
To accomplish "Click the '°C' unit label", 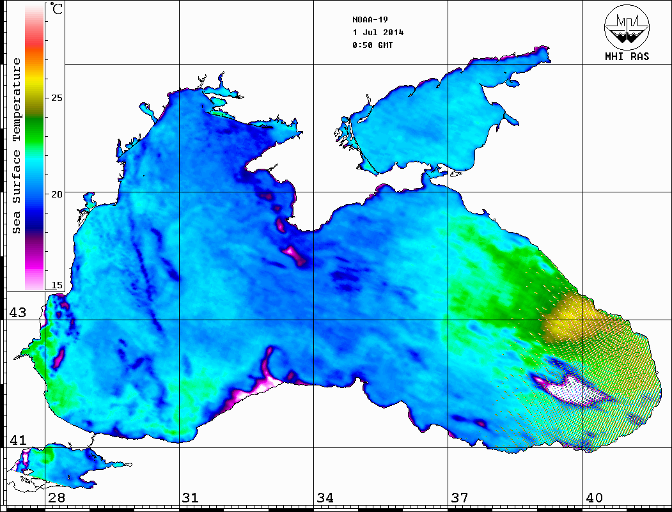I will click(x=56, y=8).
